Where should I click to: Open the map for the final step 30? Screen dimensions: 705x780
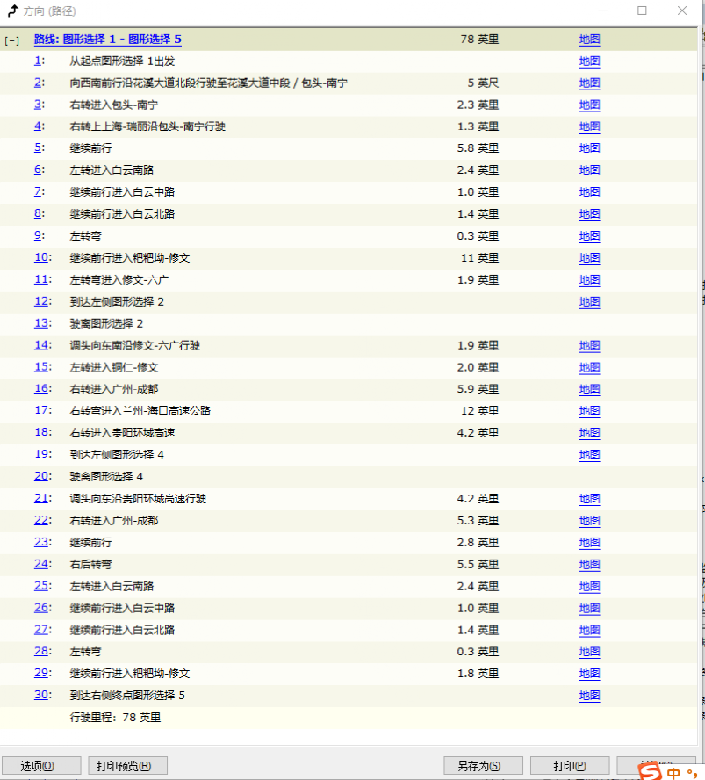[x=588, y=695]
